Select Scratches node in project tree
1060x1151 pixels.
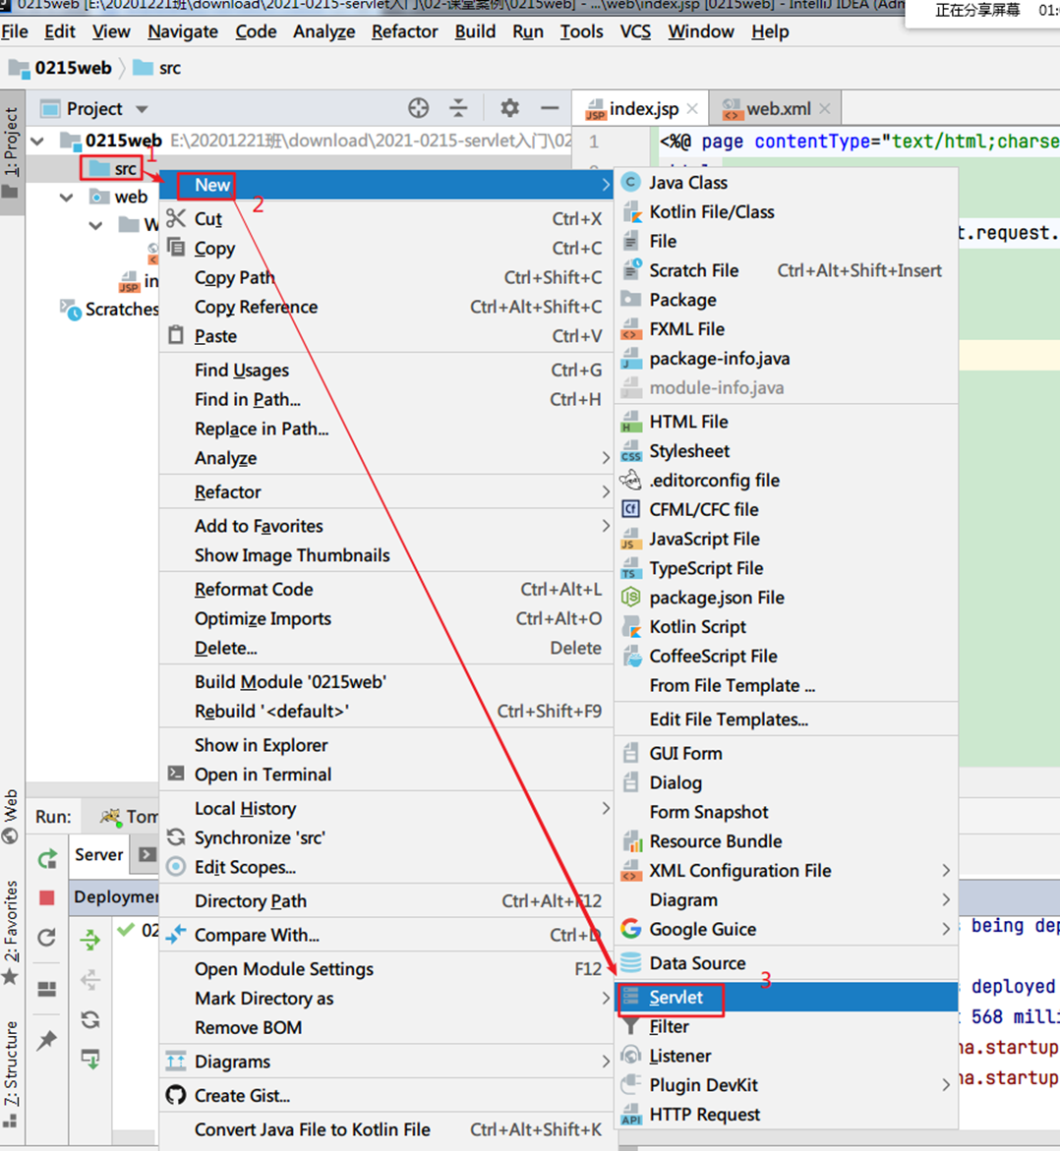(x=110, y=310)
